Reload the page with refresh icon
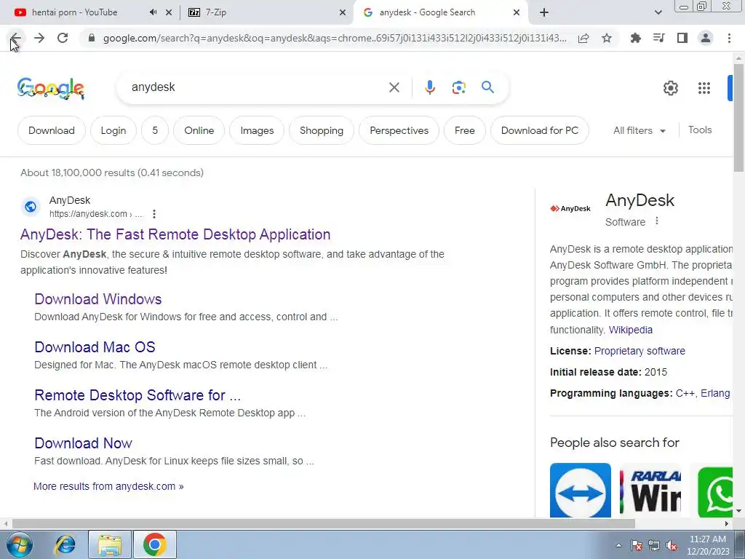Screen dimensions: 745x559 (63, 38)
